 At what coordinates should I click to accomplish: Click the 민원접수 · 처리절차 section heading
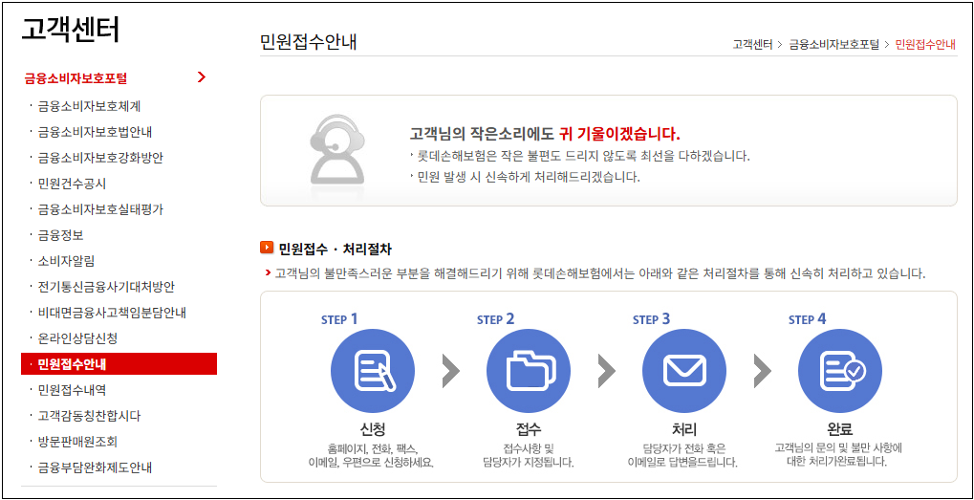tap(335, 250)
